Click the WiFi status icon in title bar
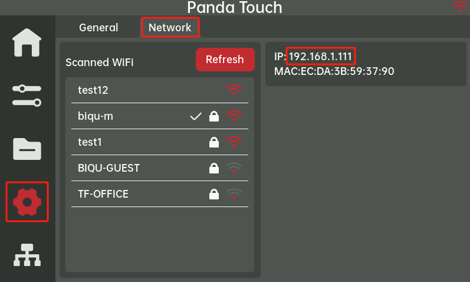The image size is (470, 282). pos(459,7)
